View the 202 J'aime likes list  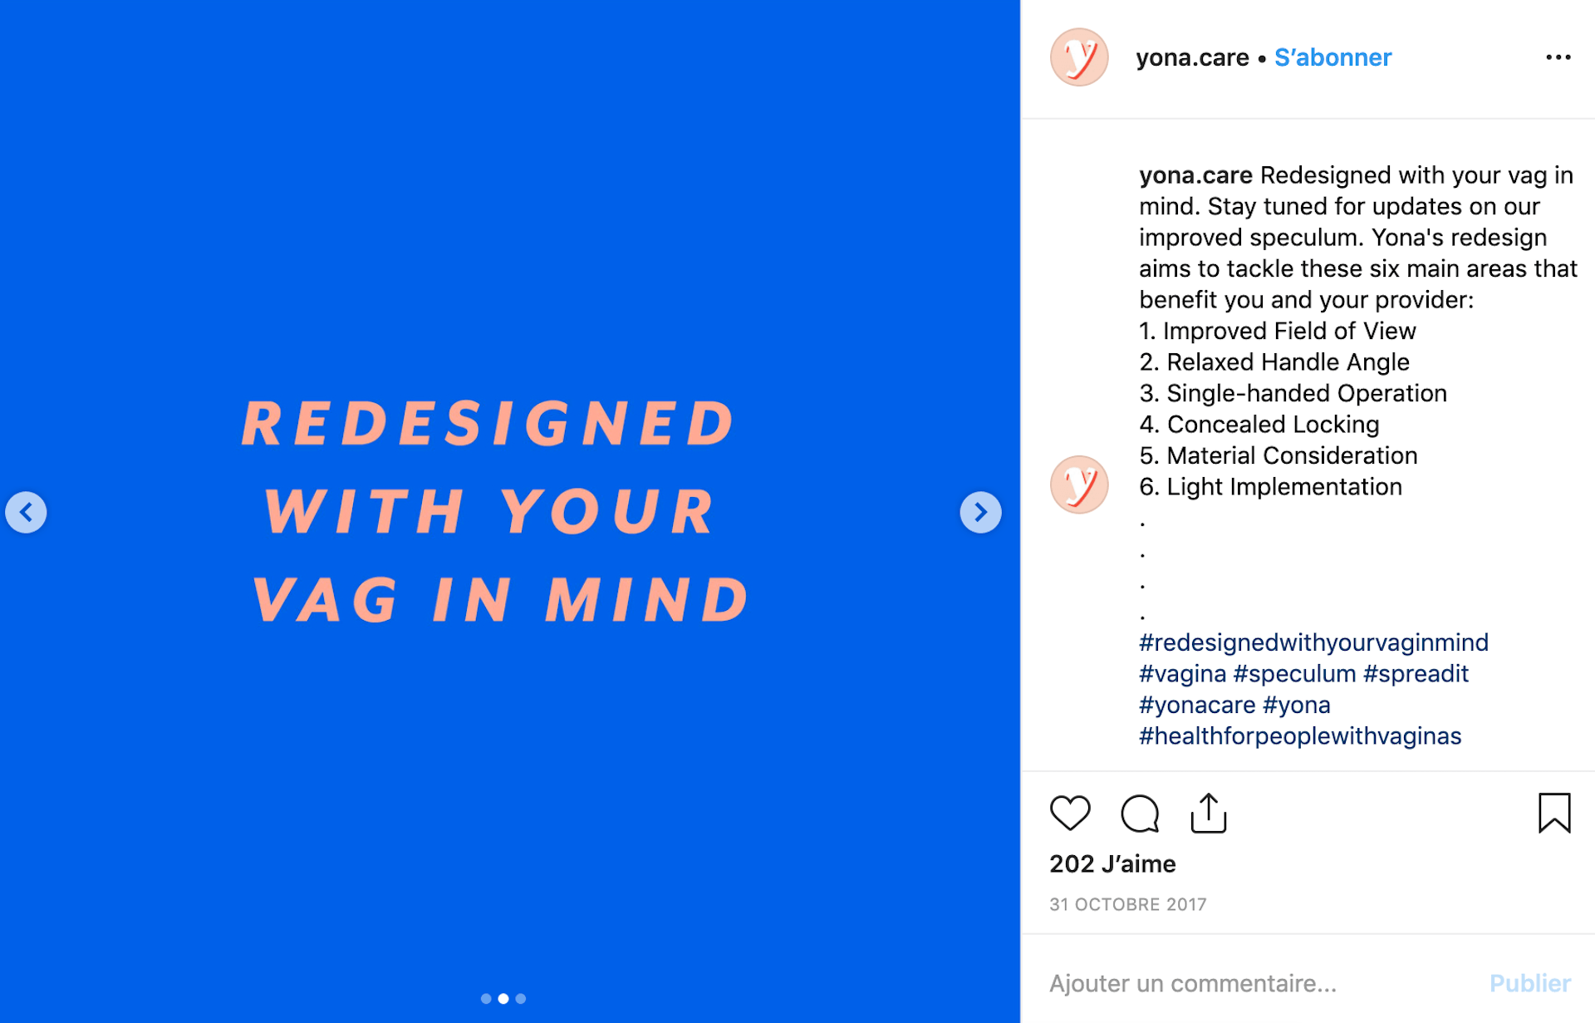coord(1112,864)
